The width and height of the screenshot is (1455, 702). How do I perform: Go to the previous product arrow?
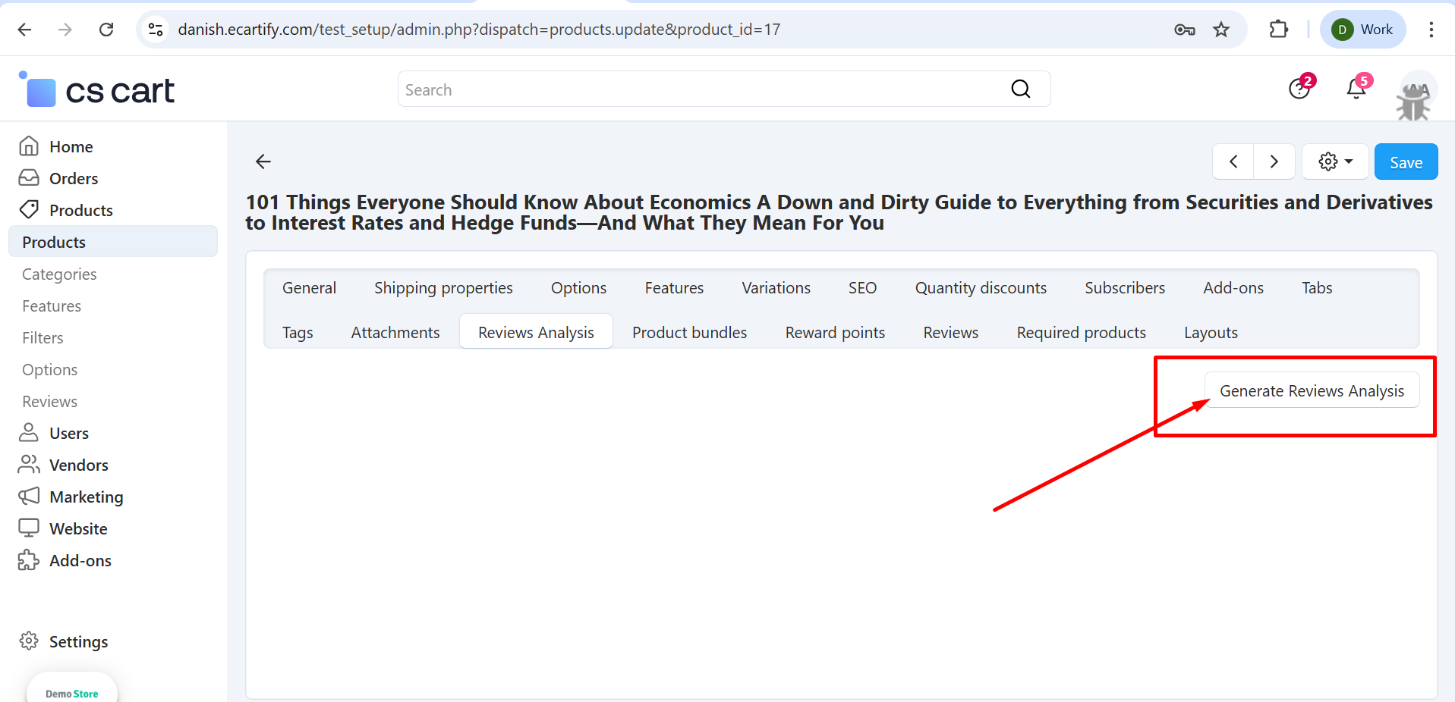pos(1233,161)
